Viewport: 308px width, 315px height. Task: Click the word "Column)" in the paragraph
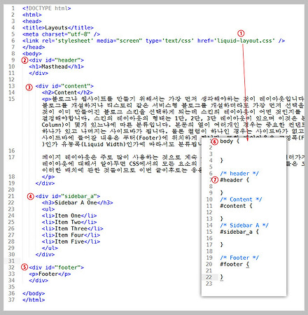(53, 125)
